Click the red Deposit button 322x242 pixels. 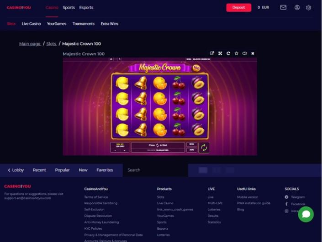pyautogui.click(x=238, y=8)
